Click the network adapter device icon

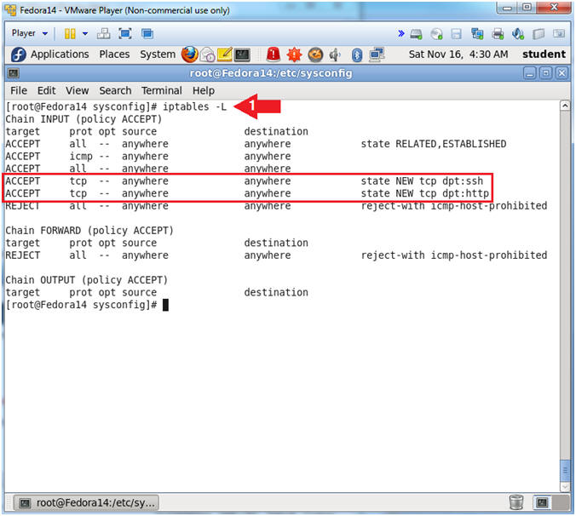pyautogui.click(x=477, y=34)
